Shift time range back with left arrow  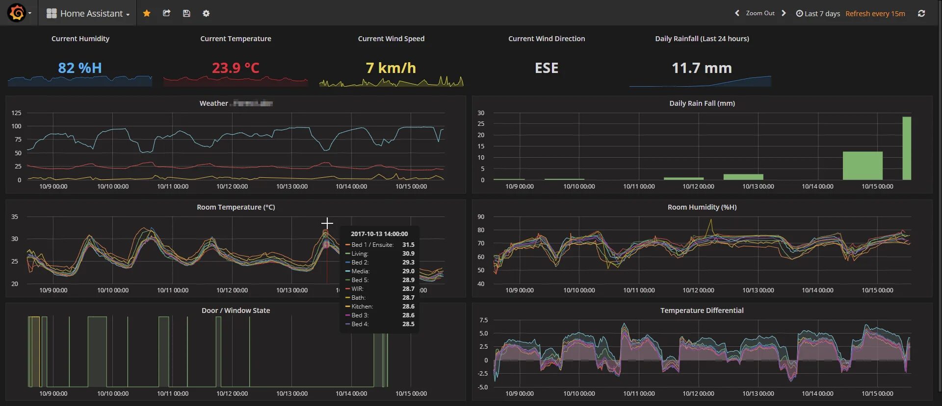click(x=737, y=13)
